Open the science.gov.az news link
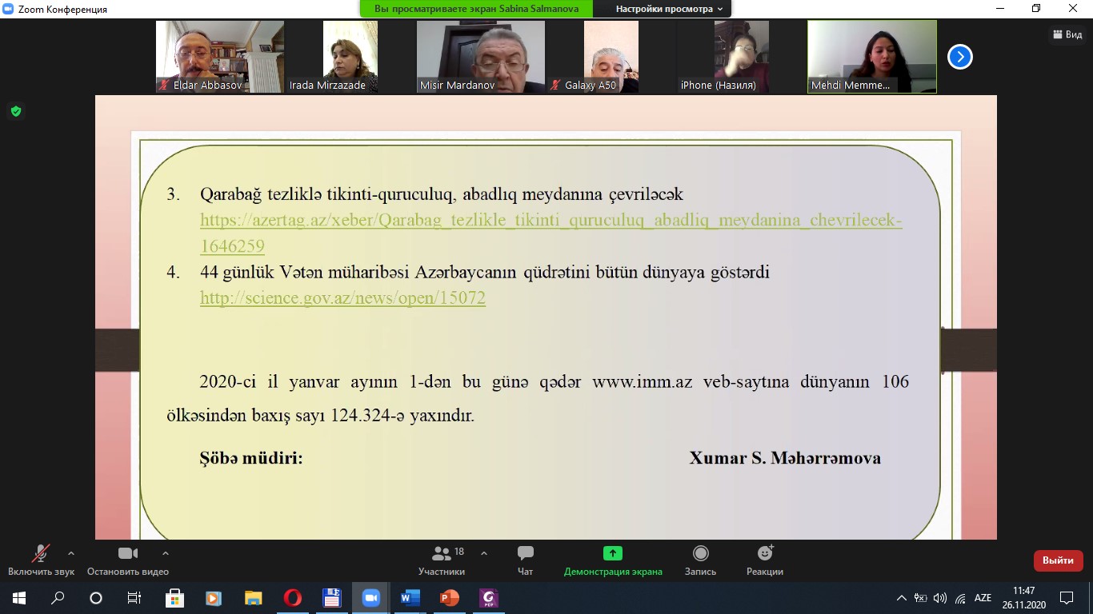This screenshot has width=1093, height=614. [342, 298]
